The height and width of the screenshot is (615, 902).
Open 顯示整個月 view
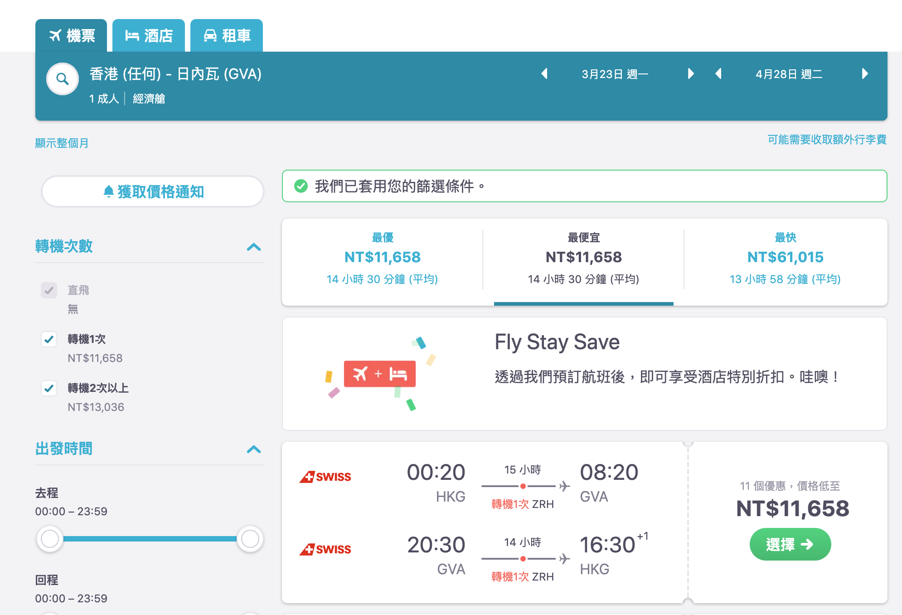click(x=62, y=143)
